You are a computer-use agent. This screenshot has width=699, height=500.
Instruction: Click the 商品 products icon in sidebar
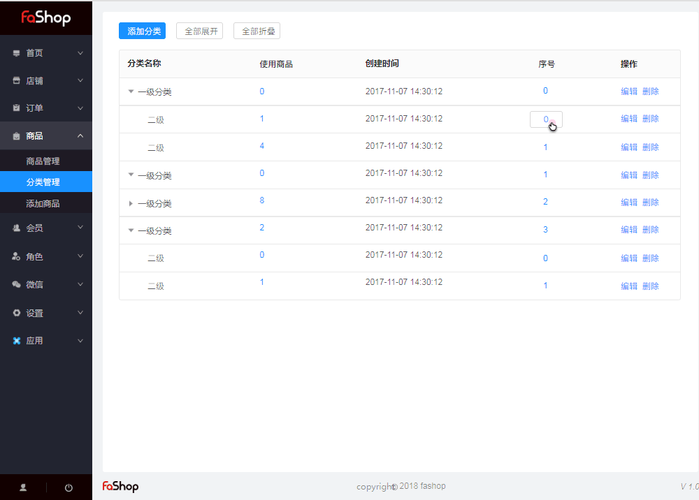(x=15, y=135)
